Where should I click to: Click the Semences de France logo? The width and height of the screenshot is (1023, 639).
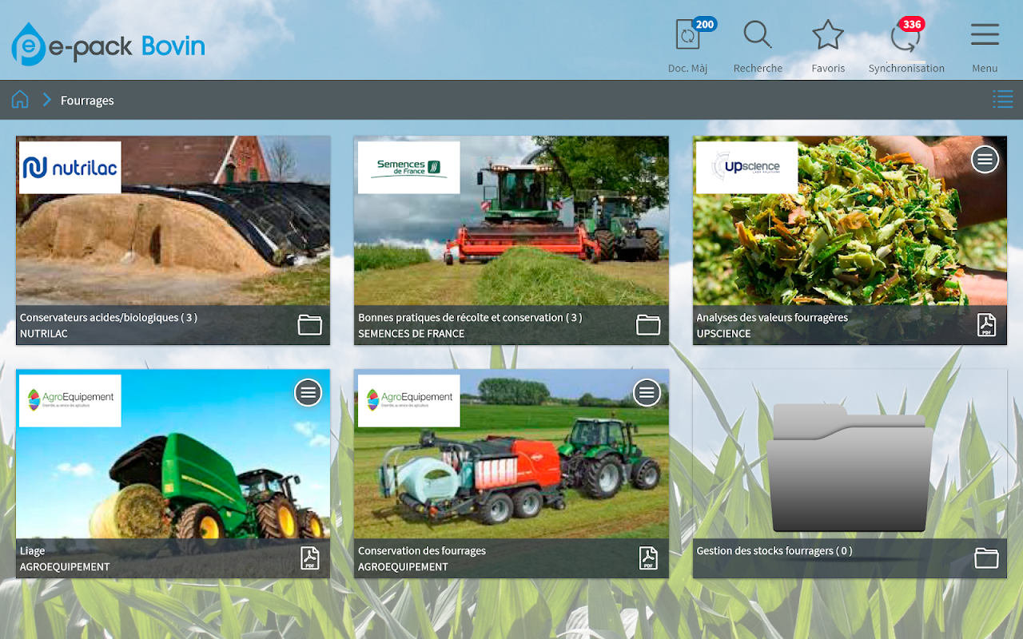pyautogui.click(x=408, y=168)
